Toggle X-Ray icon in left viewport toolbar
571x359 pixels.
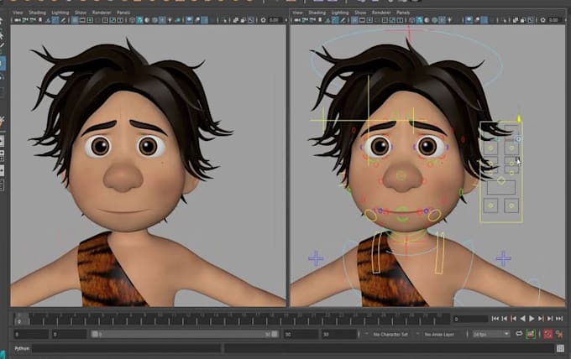(x=236, y=20)
